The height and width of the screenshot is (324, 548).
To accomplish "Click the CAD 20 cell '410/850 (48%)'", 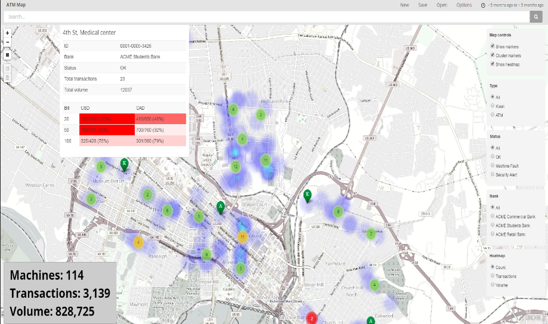I will 161,119.
